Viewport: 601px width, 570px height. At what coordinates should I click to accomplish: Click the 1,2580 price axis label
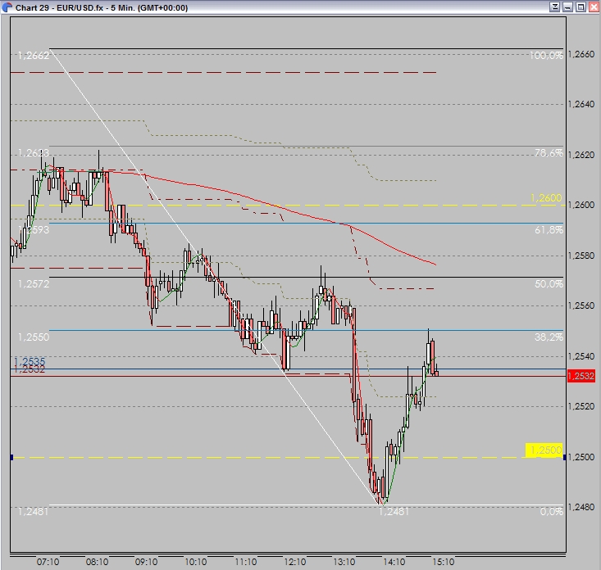click(581, 256)
